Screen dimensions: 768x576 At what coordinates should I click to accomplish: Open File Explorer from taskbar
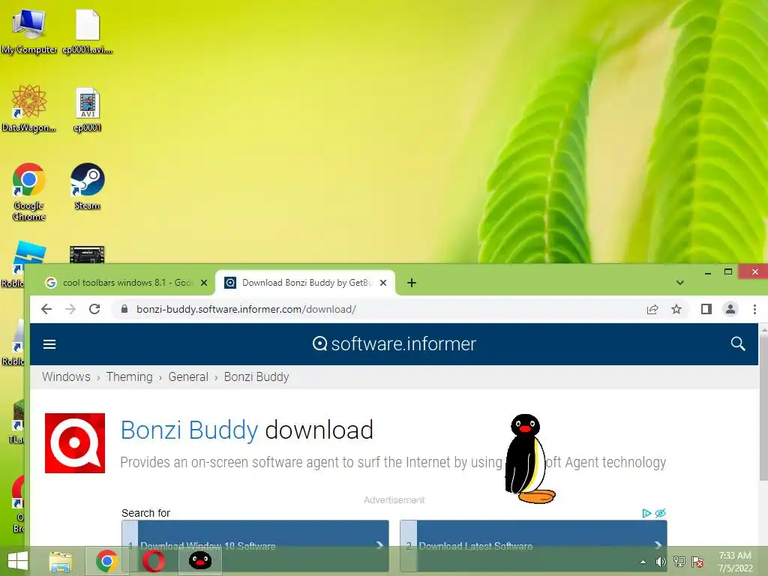(61, 561)
